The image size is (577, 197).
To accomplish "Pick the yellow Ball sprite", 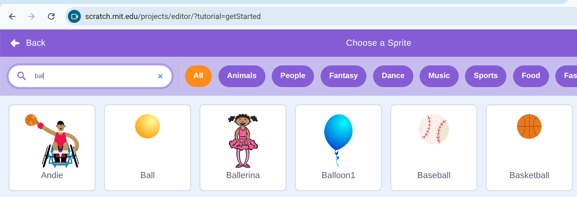I will [x=148, y=147].
